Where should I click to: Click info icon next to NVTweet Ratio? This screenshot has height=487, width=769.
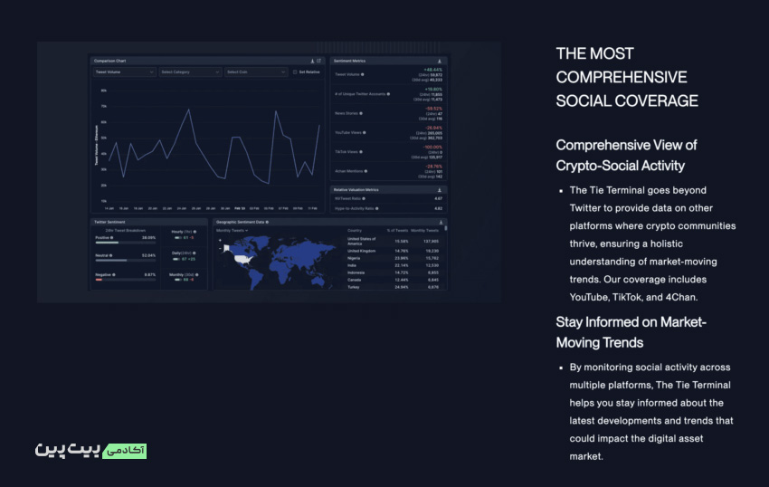(x=364, y=198)
